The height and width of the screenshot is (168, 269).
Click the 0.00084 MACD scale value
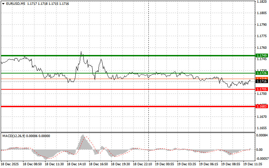(261, 135)
